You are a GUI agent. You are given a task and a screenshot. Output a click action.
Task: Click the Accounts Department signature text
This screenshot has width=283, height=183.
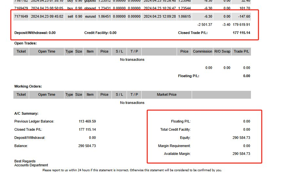pos(31,165)
